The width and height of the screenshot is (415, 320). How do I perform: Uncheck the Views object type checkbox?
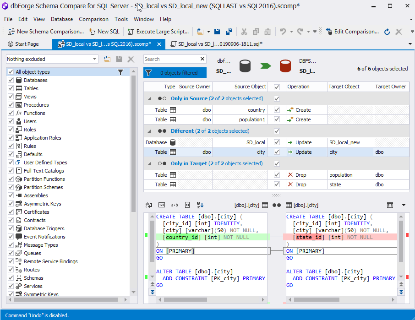11,97
